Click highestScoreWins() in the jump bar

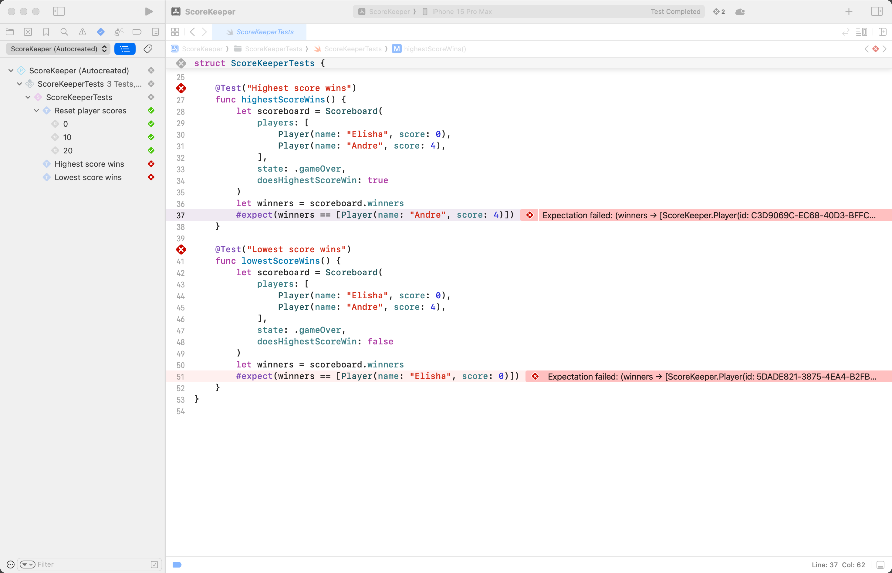pos(434,49)
